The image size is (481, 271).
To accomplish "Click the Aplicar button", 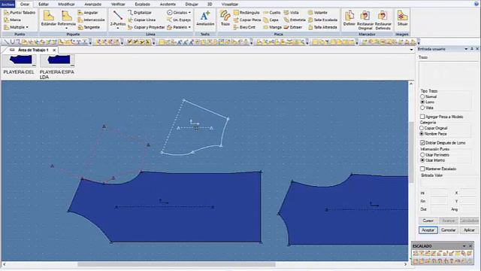I will coord(469,230).
